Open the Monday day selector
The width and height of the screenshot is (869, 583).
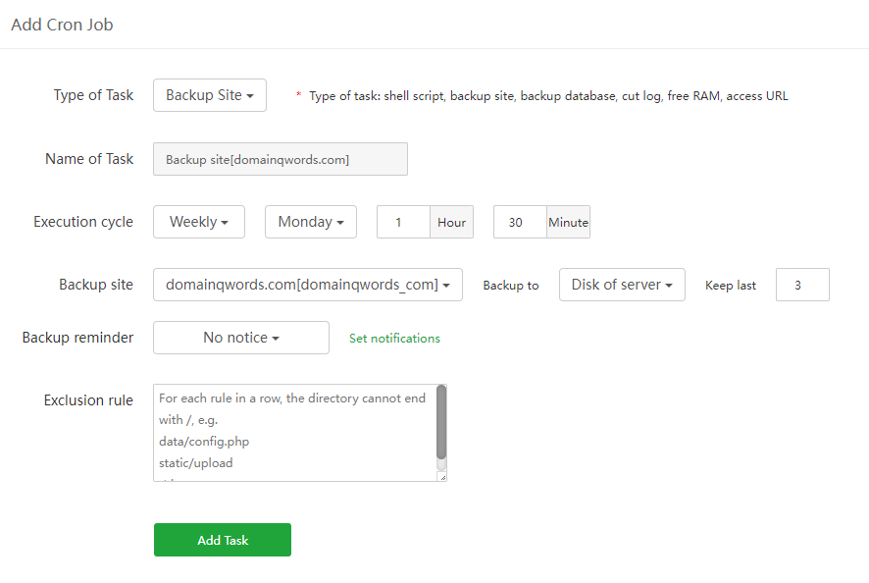coord(310,222)
